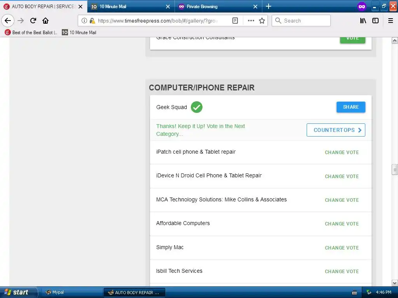Change vote to Affordable Computers
Viewport: 398px width, 298px height.
point(342,224)
